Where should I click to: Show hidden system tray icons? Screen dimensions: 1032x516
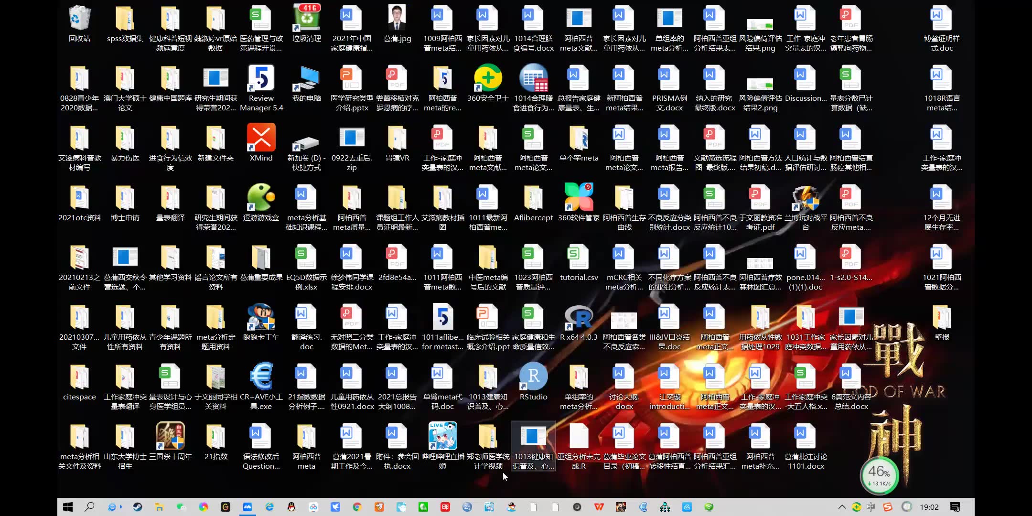click(x=842, y=507)
